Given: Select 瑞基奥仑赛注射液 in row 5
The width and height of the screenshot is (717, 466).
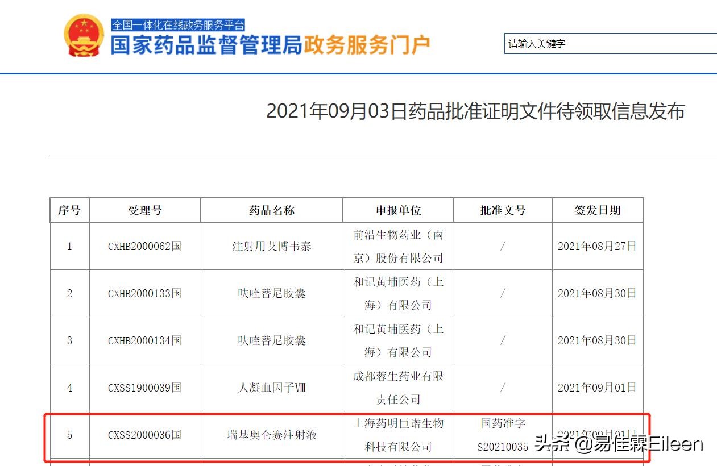Looking at the screenshot, I should [x=271, y=435].
